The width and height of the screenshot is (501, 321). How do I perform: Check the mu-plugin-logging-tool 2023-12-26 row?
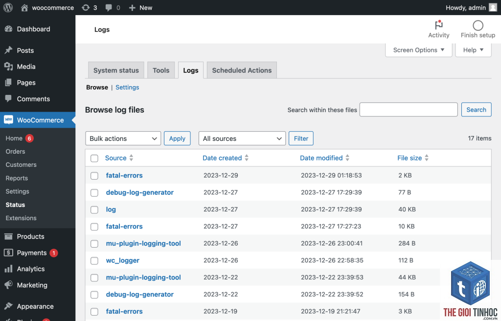(94, 244)
